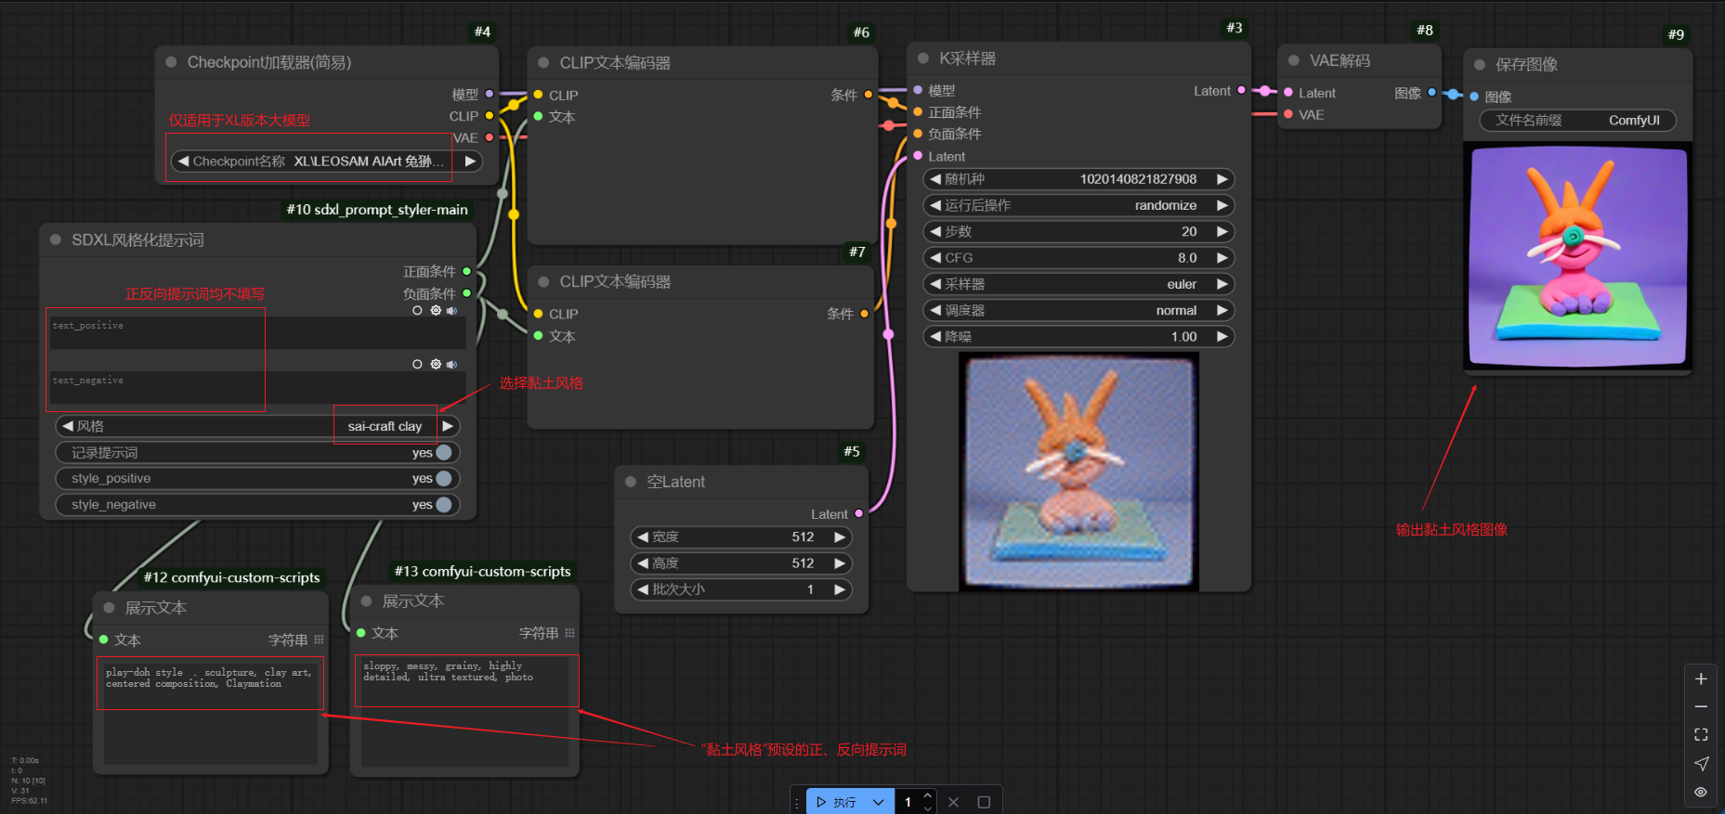
Task: Open the 运行后操作 randomize dropdown
Action: click(1078, 205)
